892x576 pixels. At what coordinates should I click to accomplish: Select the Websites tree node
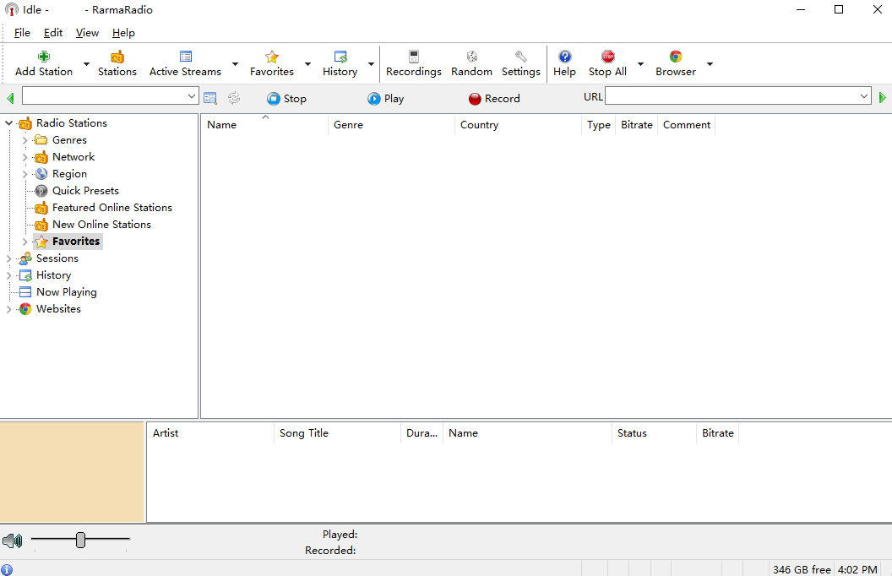click(58, 309)
